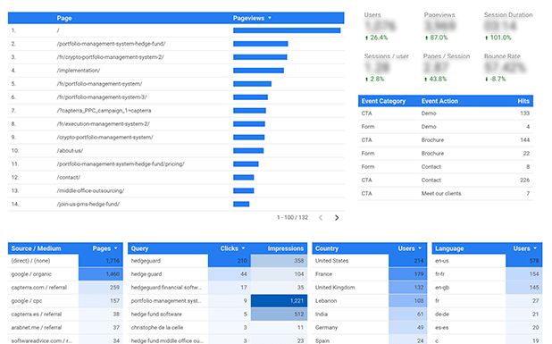The width and height of the screenshot is (552, 344).
Task: Sort Country table by Users arrow
Action: (x=420, y=248)
